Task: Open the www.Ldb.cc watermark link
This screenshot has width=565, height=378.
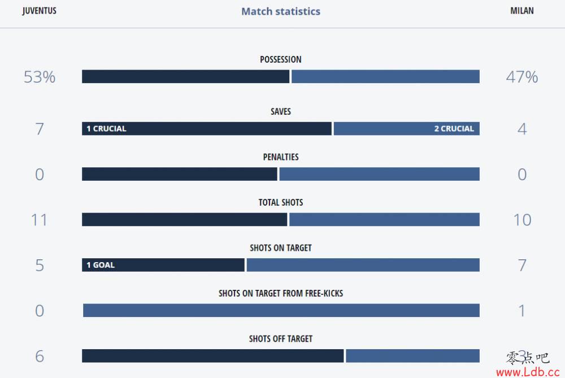Action: (528, 372)
